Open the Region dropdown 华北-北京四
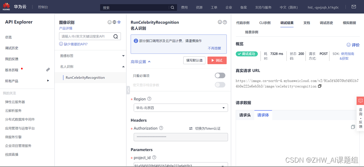 click(x=181, y=108)
